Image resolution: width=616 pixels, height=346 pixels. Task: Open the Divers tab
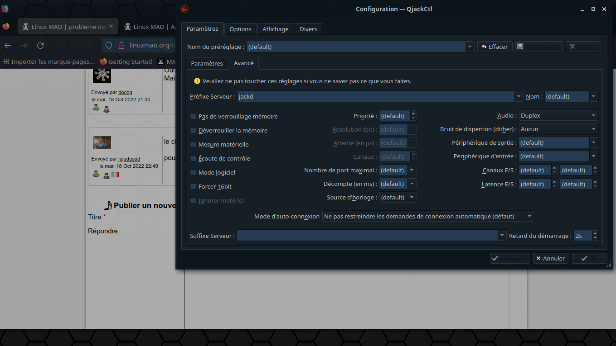point(308,29)
